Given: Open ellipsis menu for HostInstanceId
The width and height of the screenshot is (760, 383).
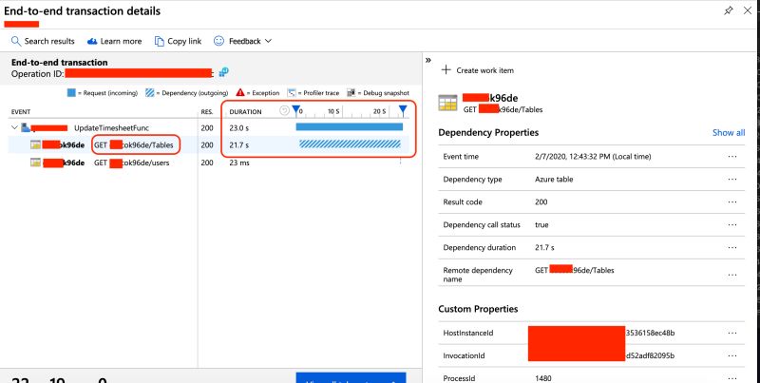Looking at the screenshot, I should [x=732, y=333].
